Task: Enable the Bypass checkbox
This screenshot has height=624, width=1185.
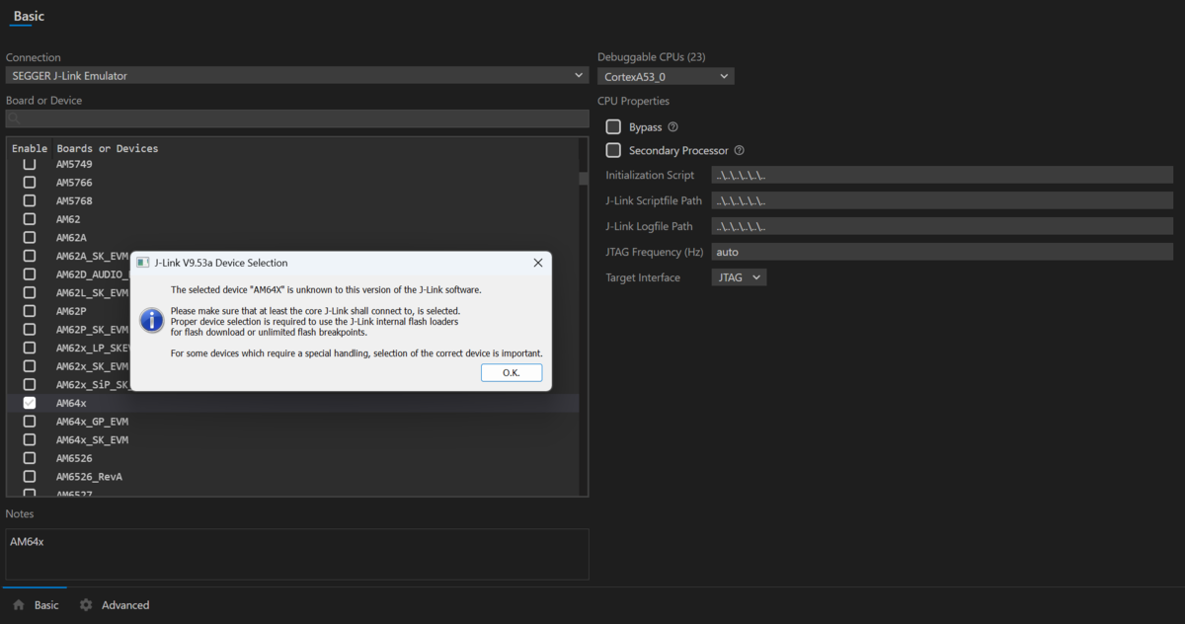Action: (613, 127)
